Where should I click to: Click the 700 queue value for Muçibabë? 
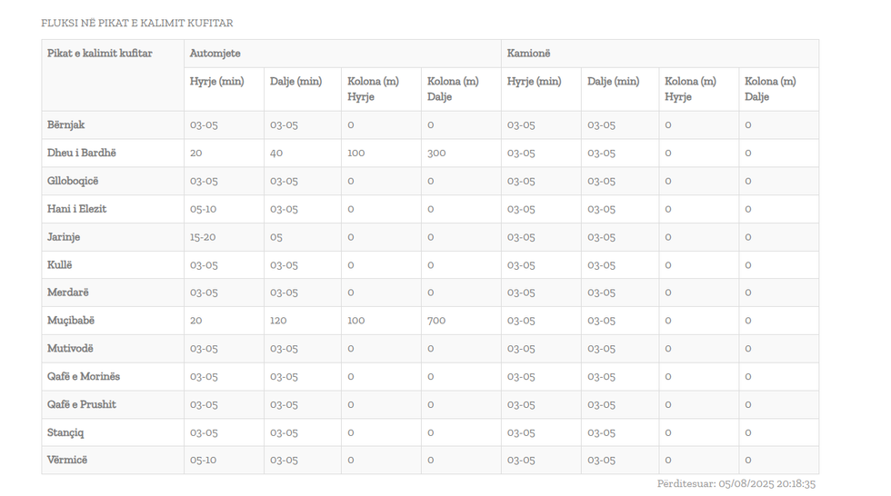[x=436, y=321]
